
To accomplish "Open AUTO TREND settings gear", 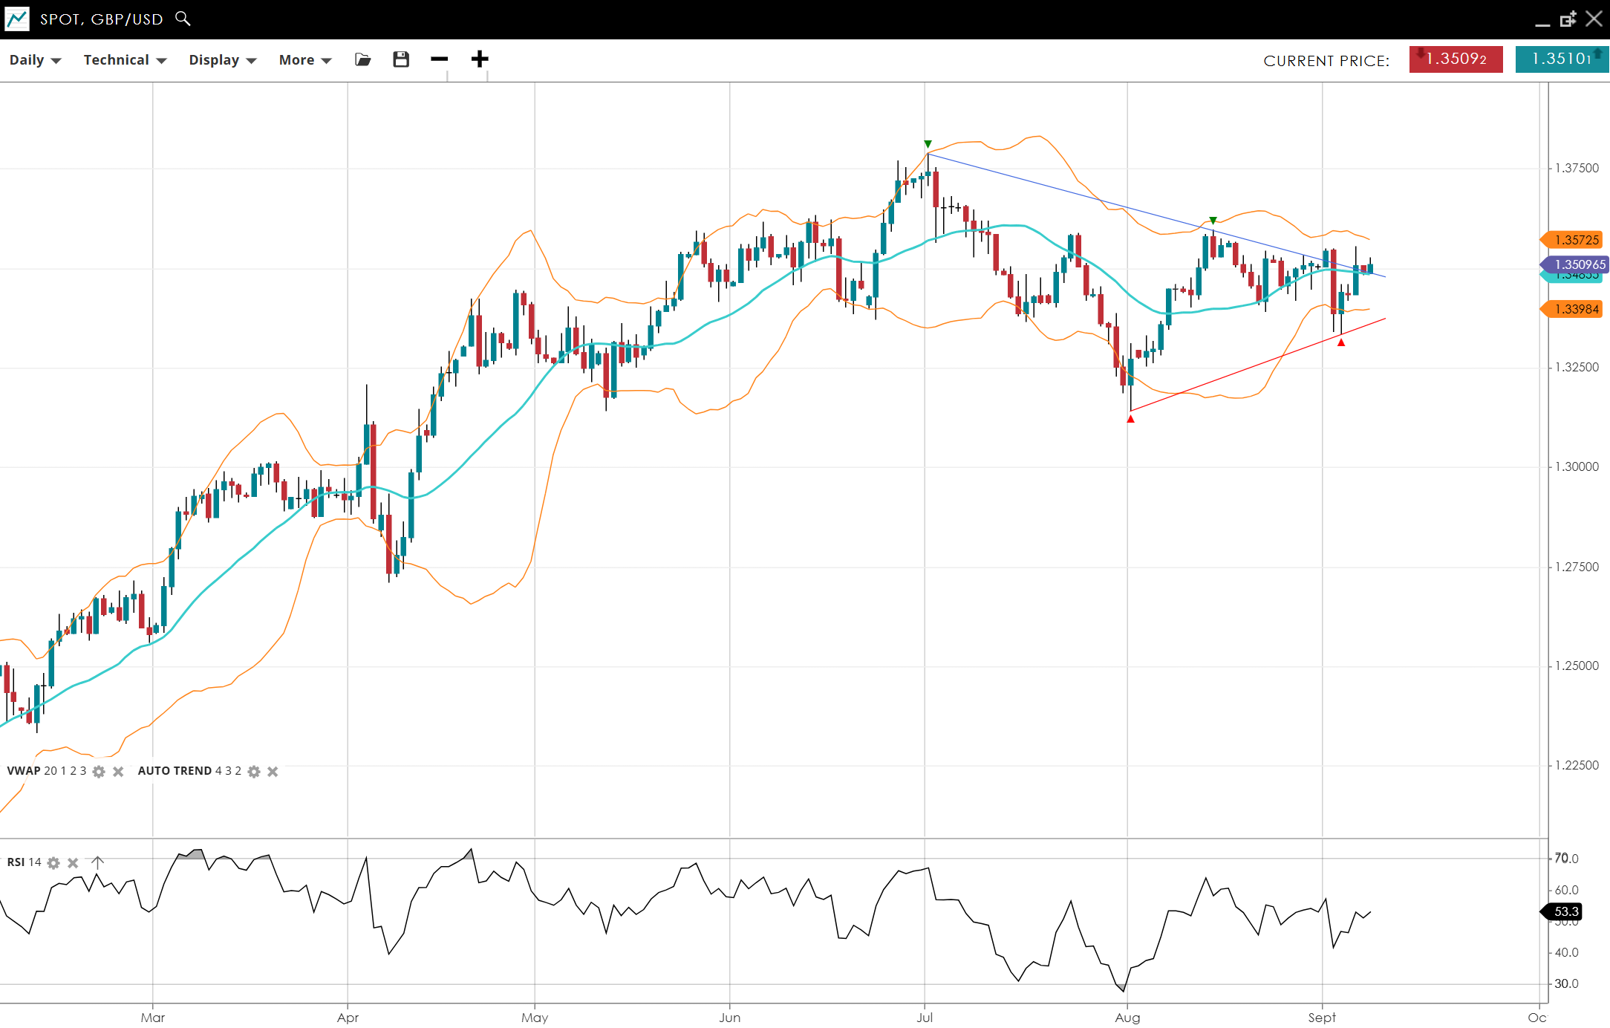I will click(x=254, y=772).
